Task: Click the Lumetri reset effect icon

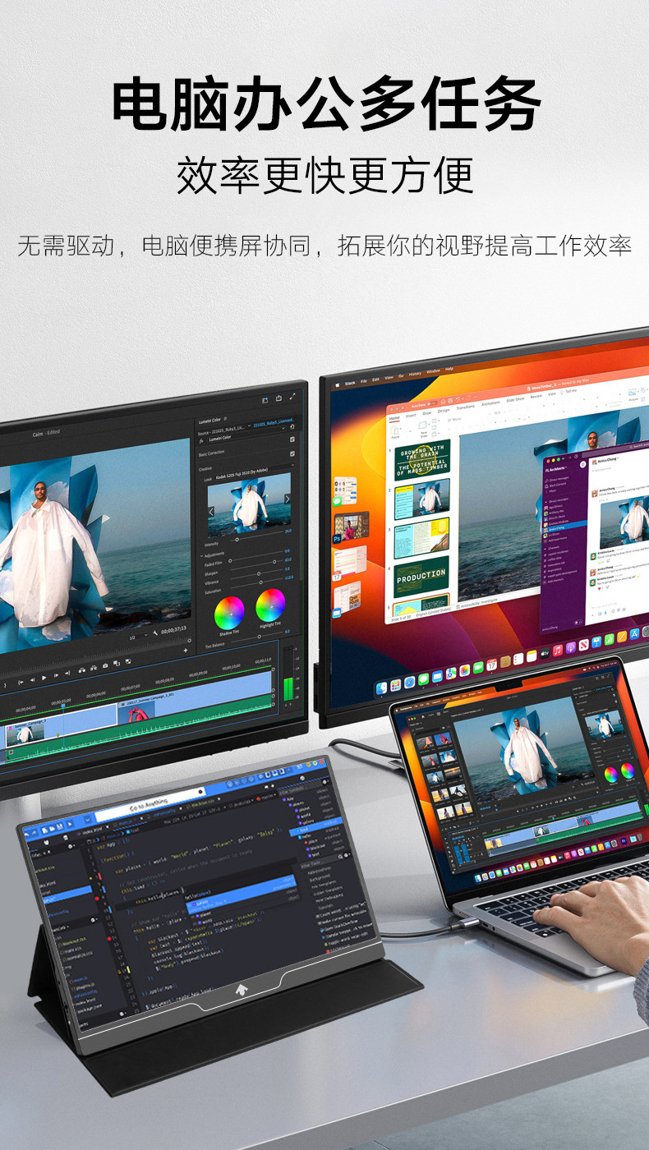Action: (292, 426)
